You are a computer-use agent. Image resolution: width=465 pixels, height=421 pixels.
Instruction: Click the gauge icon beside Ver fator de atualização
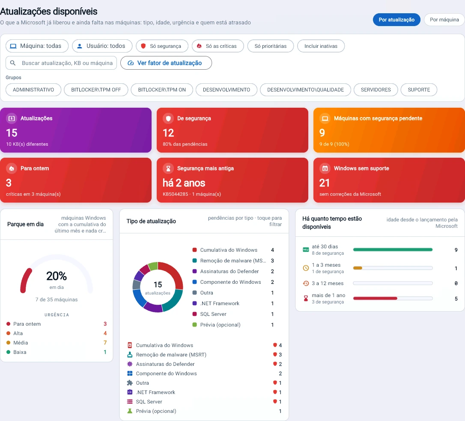coord(131,63)
